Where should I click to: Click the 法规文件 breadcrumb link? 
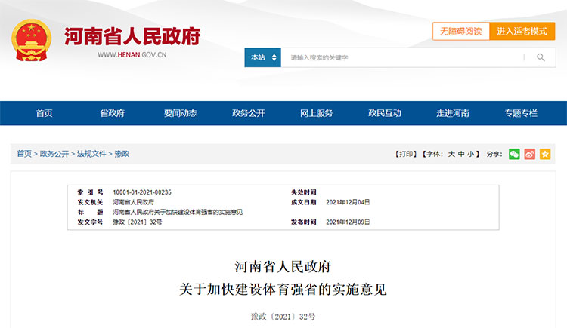[90, 154]
